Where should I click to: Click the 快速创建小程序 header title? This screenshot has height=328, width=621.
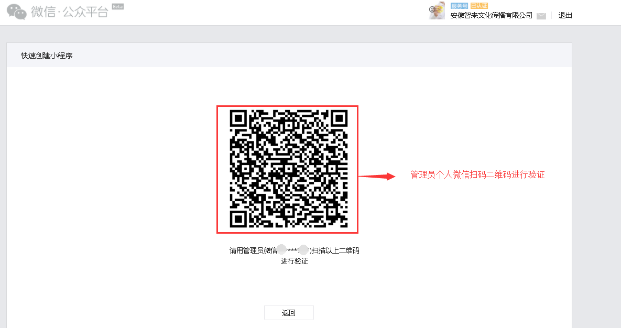coord(47,56)
